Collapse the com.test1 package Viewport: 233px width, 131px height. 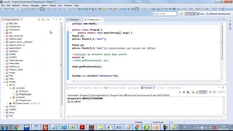[x=11, y=88]
